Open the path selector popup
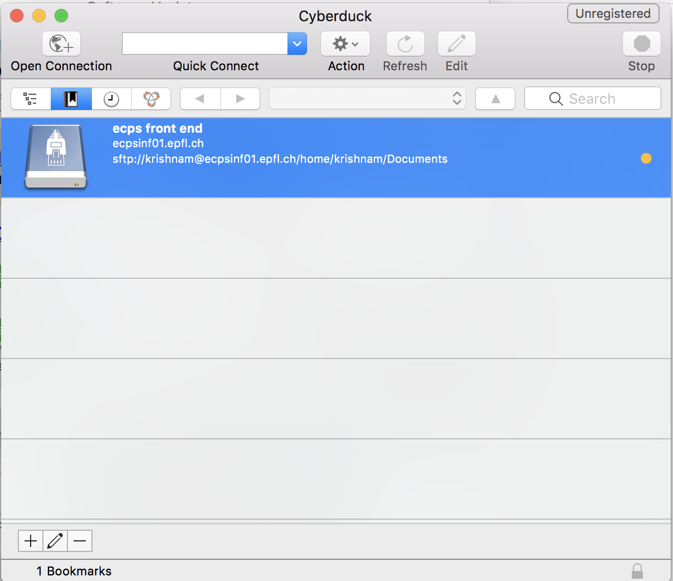 point(368,99)
